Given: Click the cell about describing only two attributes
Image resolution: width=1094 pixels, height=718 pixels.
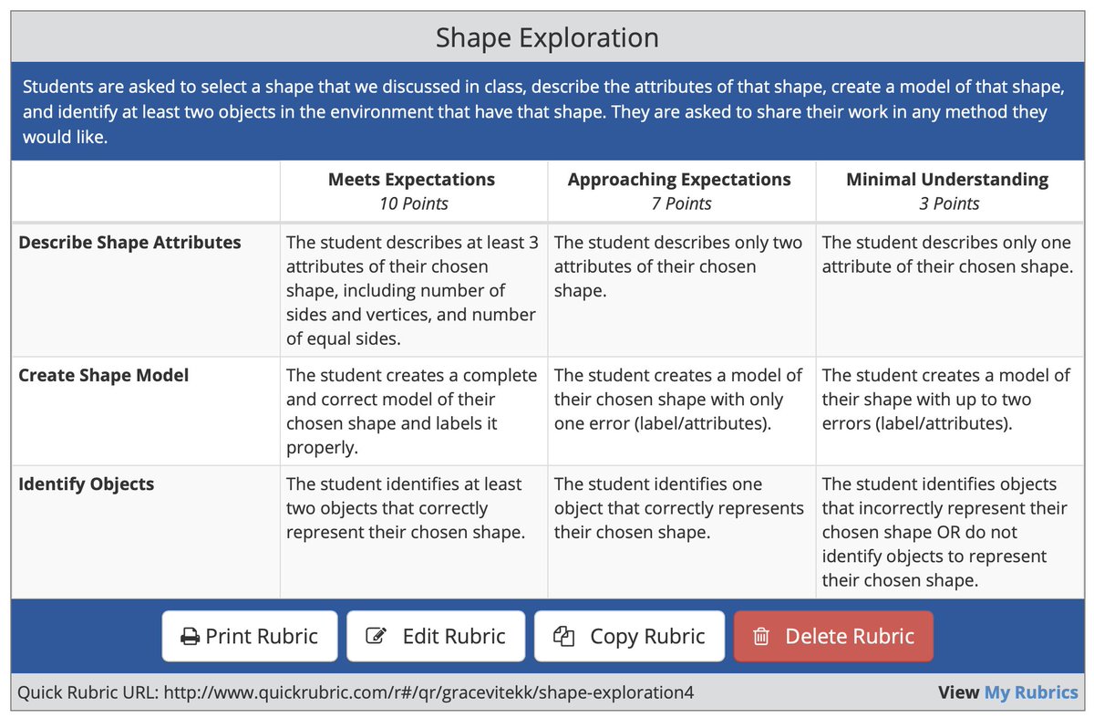Looking at the screenshot, I should [682, 289].
